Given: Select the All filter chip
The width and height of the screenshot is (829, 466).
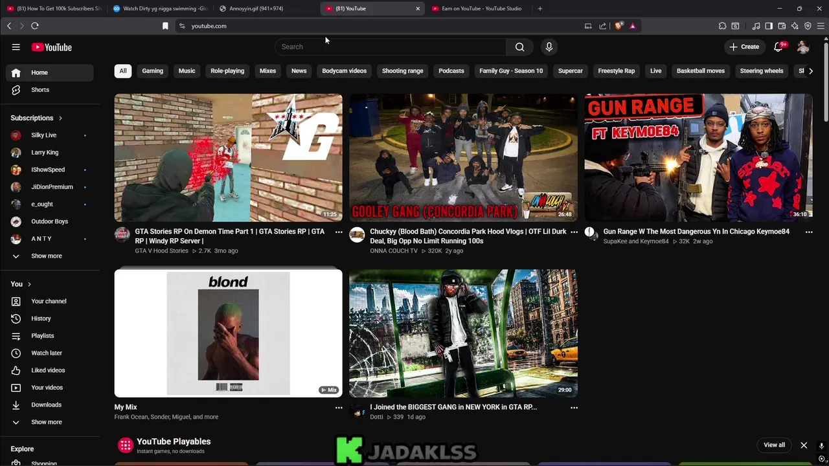Looking at the screenshot, I should coord(123,71).
